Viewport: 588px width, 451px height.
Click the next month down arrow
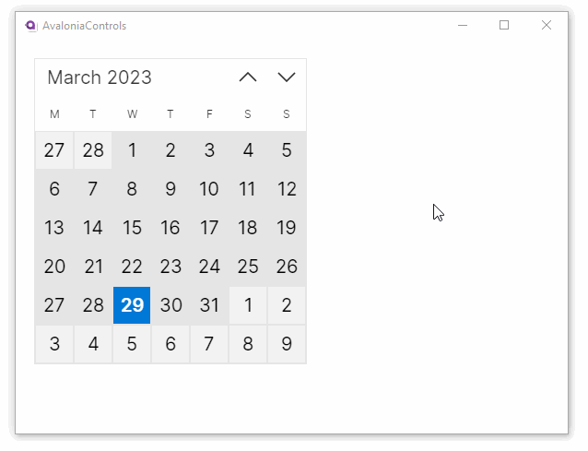287,77
